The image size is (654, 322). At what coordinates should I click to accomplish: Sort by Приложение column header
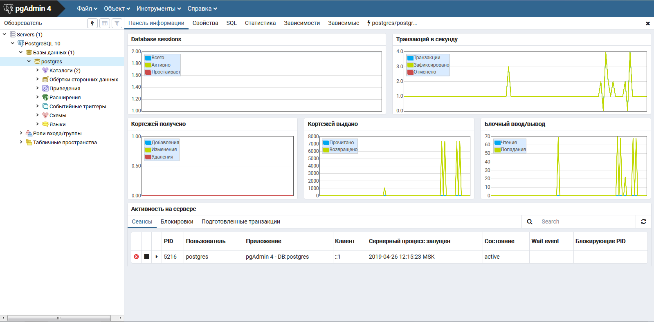[x=288, y=241]
